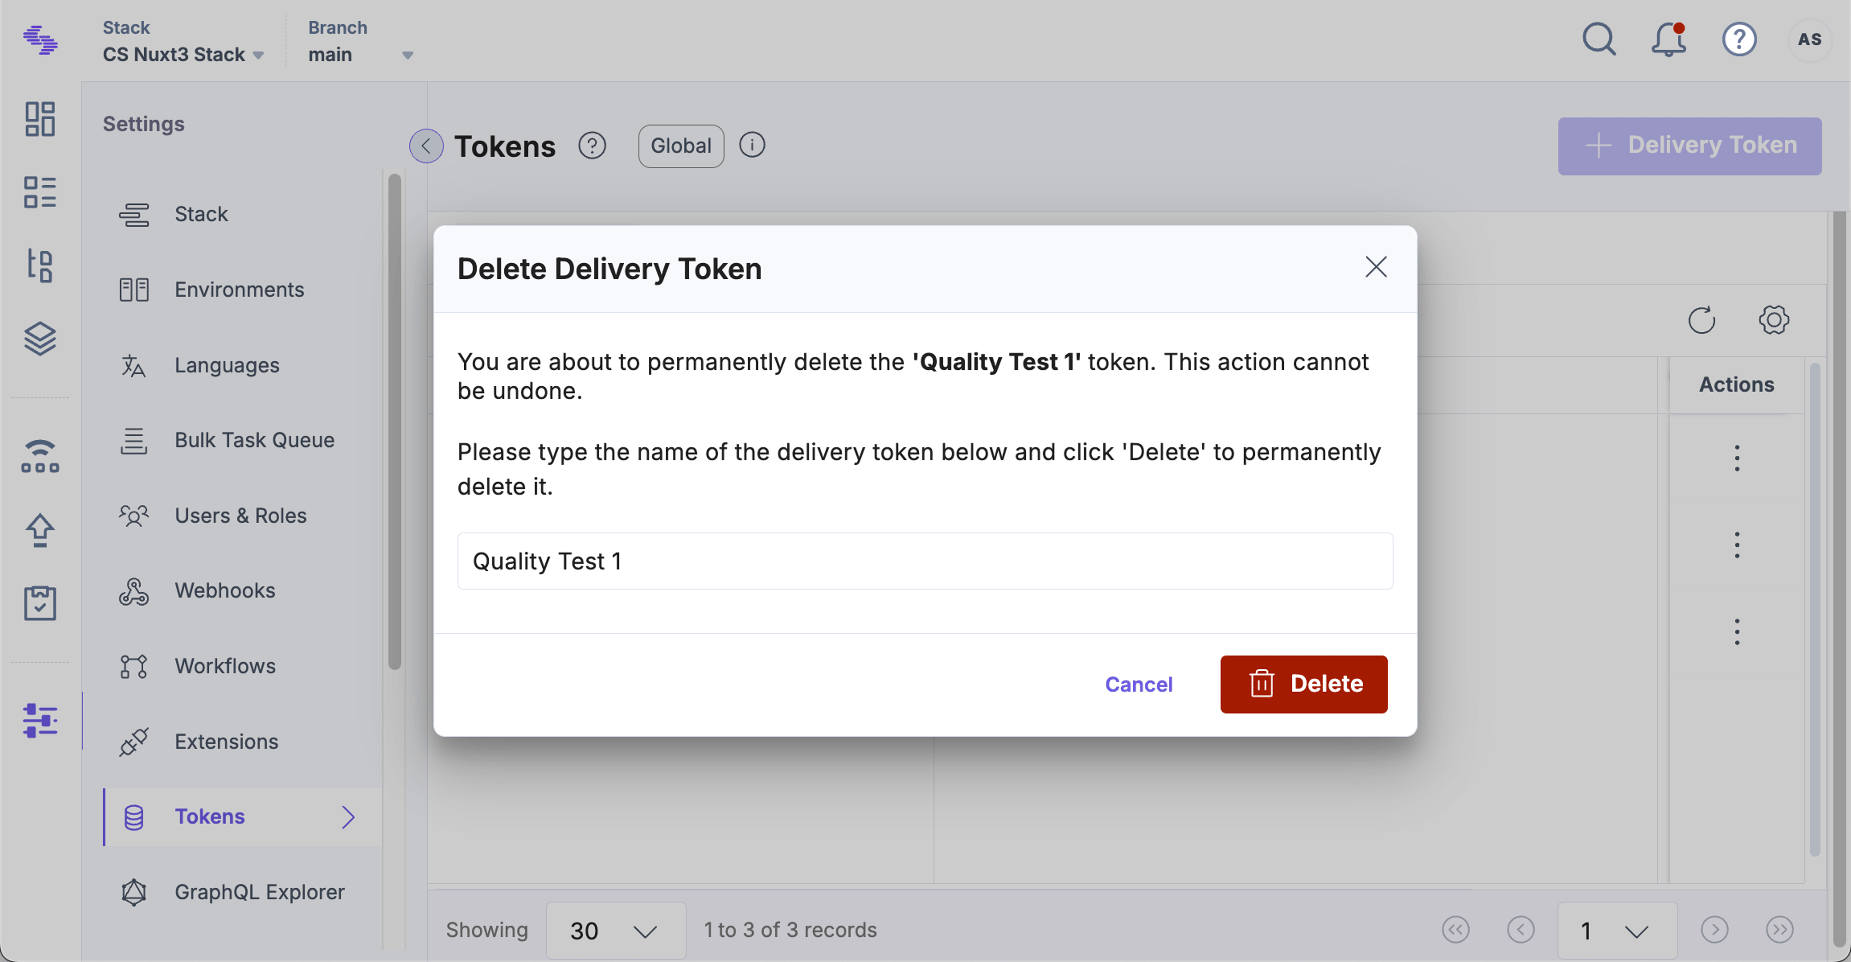The height and width of the screenshot is (962, 1851).
Task: Click the add Delivery Token button
Action: 1690,146
